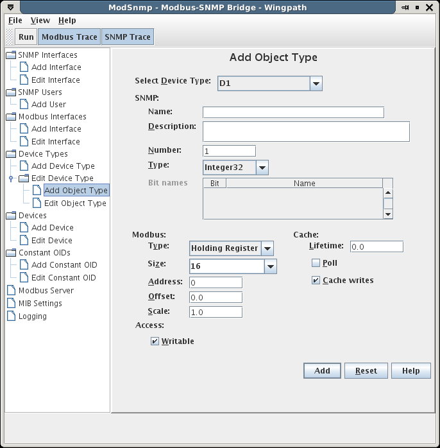Click the document icon beside Add Constant OID
The width and height of the screenshot is (440, 448).
(24, 265)
